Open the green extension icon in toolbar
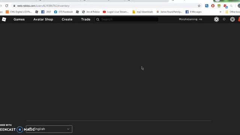Image resolution: width=240 pixels, height=135 pixels. pos(219,6)
